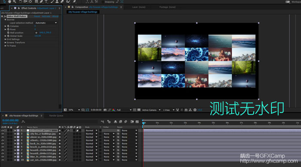Toggle the Columns stopwatch
301x167 pixels.
point(8,26)
